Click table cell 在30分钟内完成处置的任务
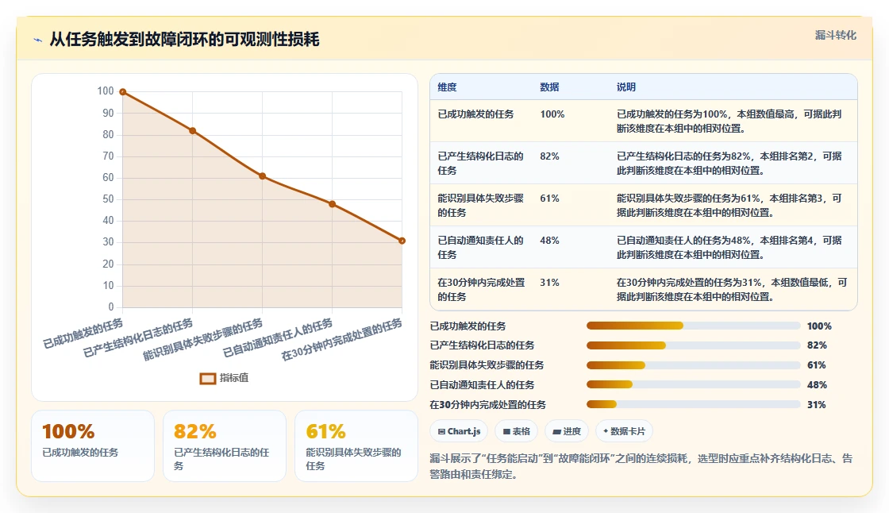 (481, 289)
